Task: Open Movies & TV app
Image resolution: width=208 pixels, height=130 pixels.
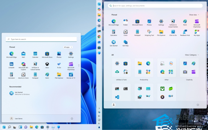Action: 71,76
